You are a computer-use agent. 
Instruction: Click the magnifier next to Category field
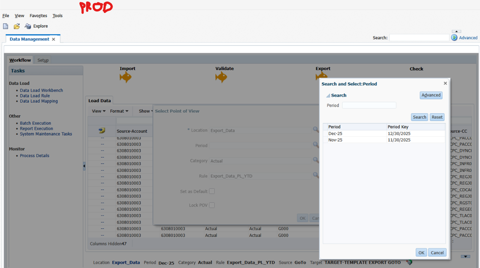pos(316,160)
